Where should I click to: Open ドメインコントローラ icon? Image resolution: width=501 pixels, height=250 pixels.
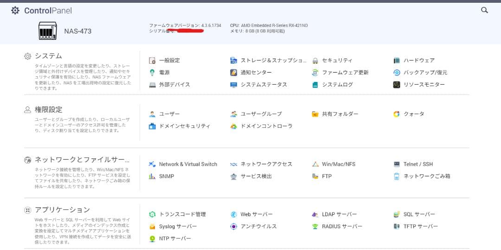[x=233, y=126]
